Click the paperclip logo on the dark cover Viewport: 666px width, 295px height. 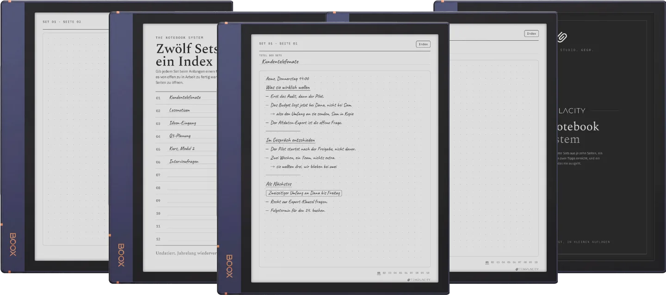[562, 37]
